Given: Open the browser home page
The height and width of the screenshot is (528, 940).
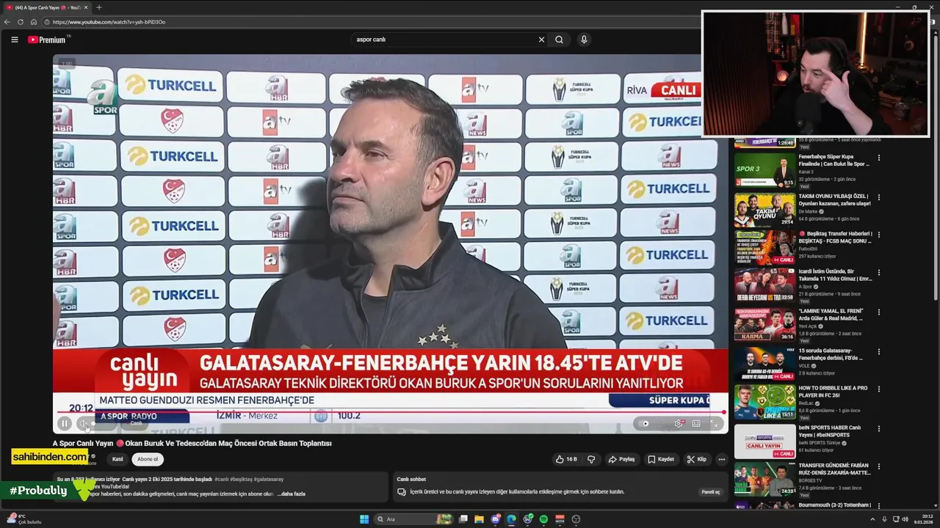Looking at the screenshot, I should 33,22.
